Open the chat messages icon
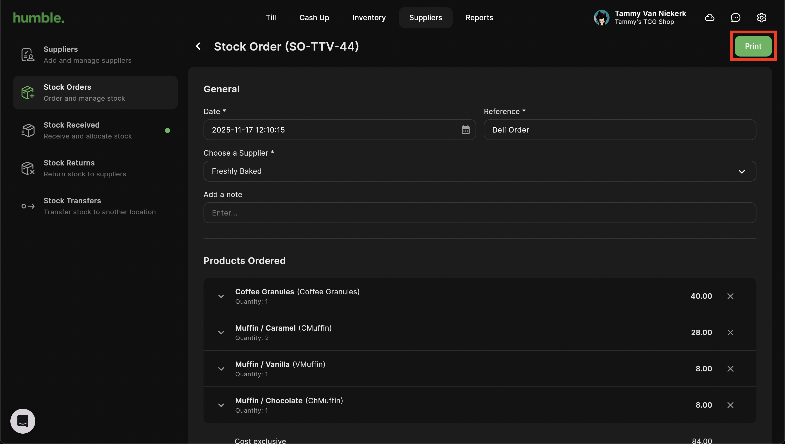Image resolution: width=785 pixels, height=444 pixels. 736,18
